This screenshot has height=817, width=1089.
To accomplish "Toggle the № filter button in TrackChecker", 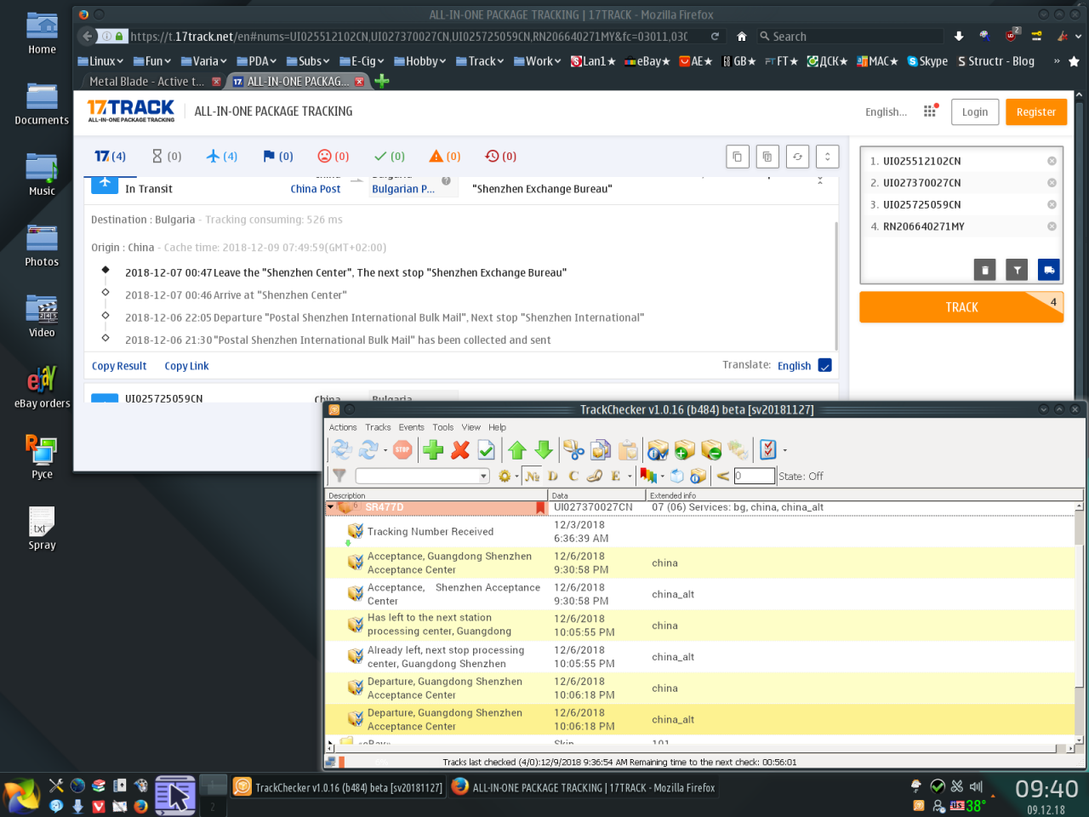I will (x=533, y=476).
